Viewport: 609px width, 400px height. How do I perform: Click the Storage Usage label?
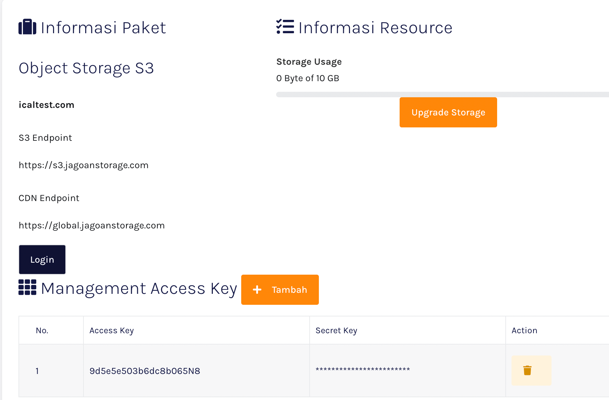click(309, 62)
